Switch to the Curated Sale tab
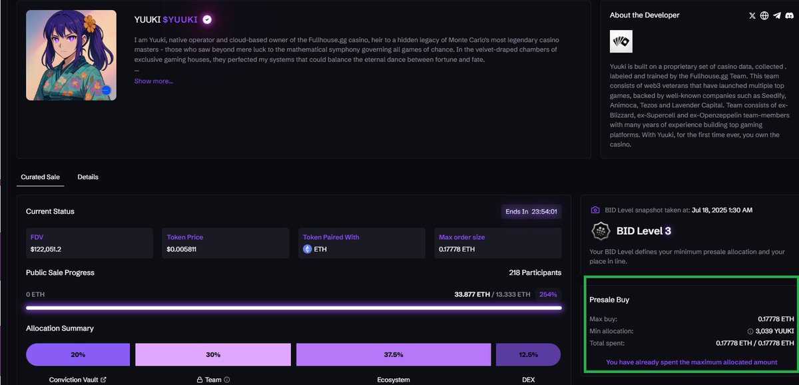The height and width of the screenshot is (385, 799). point(40,177)
